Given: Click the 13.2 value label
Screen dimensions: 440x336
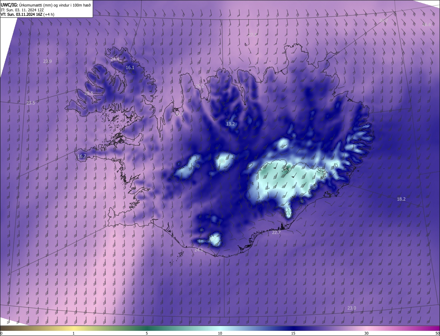Looking at the screenshot, I should click(230, 124).
